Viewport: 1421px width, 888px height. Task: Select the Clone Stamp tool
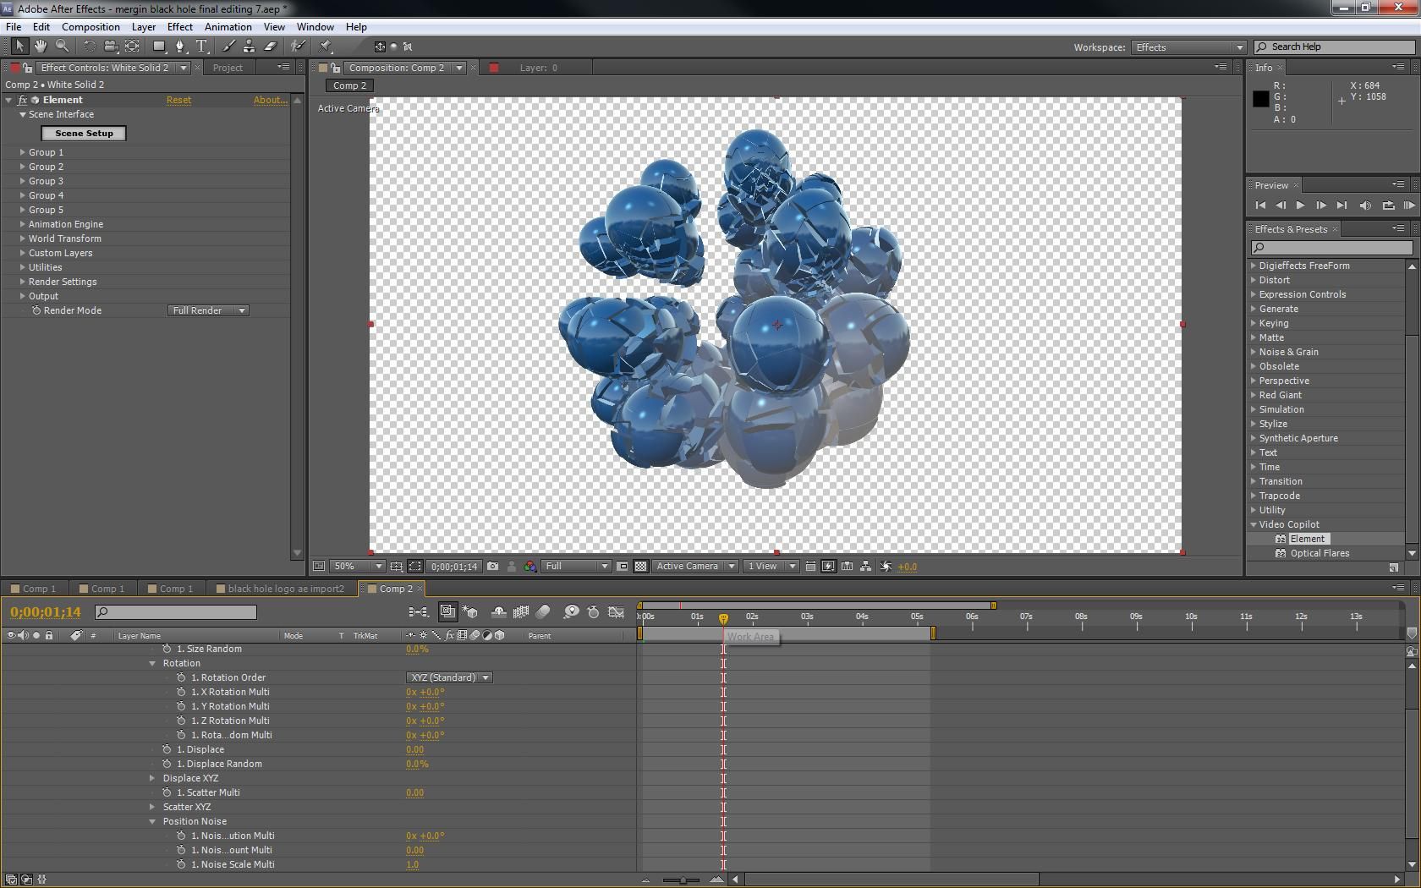pyautogui.click(x=250, y=47)
